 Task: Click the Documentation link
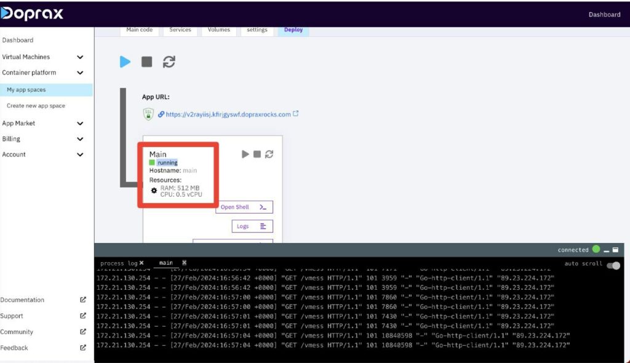[22, 300]
